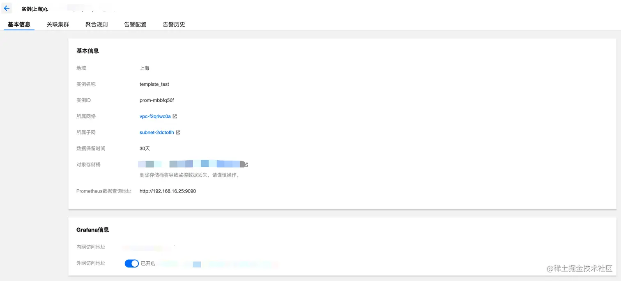Open external link icon beside object storage bucket
Viewport: 621px width, 281px height.
246,165
